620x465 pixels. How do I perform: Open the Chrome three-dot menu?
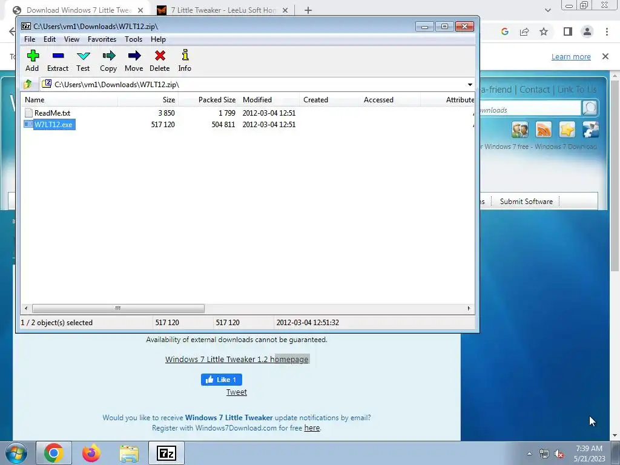607,31
